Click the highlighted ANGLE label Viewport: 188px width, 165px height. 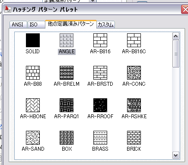tap(67, 52)
